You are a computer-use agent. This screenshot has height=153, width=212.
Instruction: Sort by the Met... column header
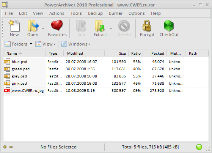(176, 54)
